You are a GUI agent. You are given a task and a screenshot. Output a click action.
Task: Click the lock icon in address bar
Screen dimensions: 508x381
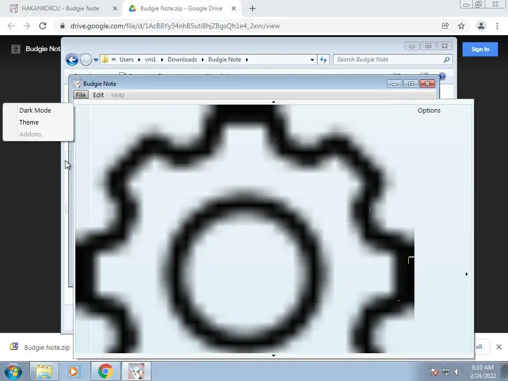point(63,26)
